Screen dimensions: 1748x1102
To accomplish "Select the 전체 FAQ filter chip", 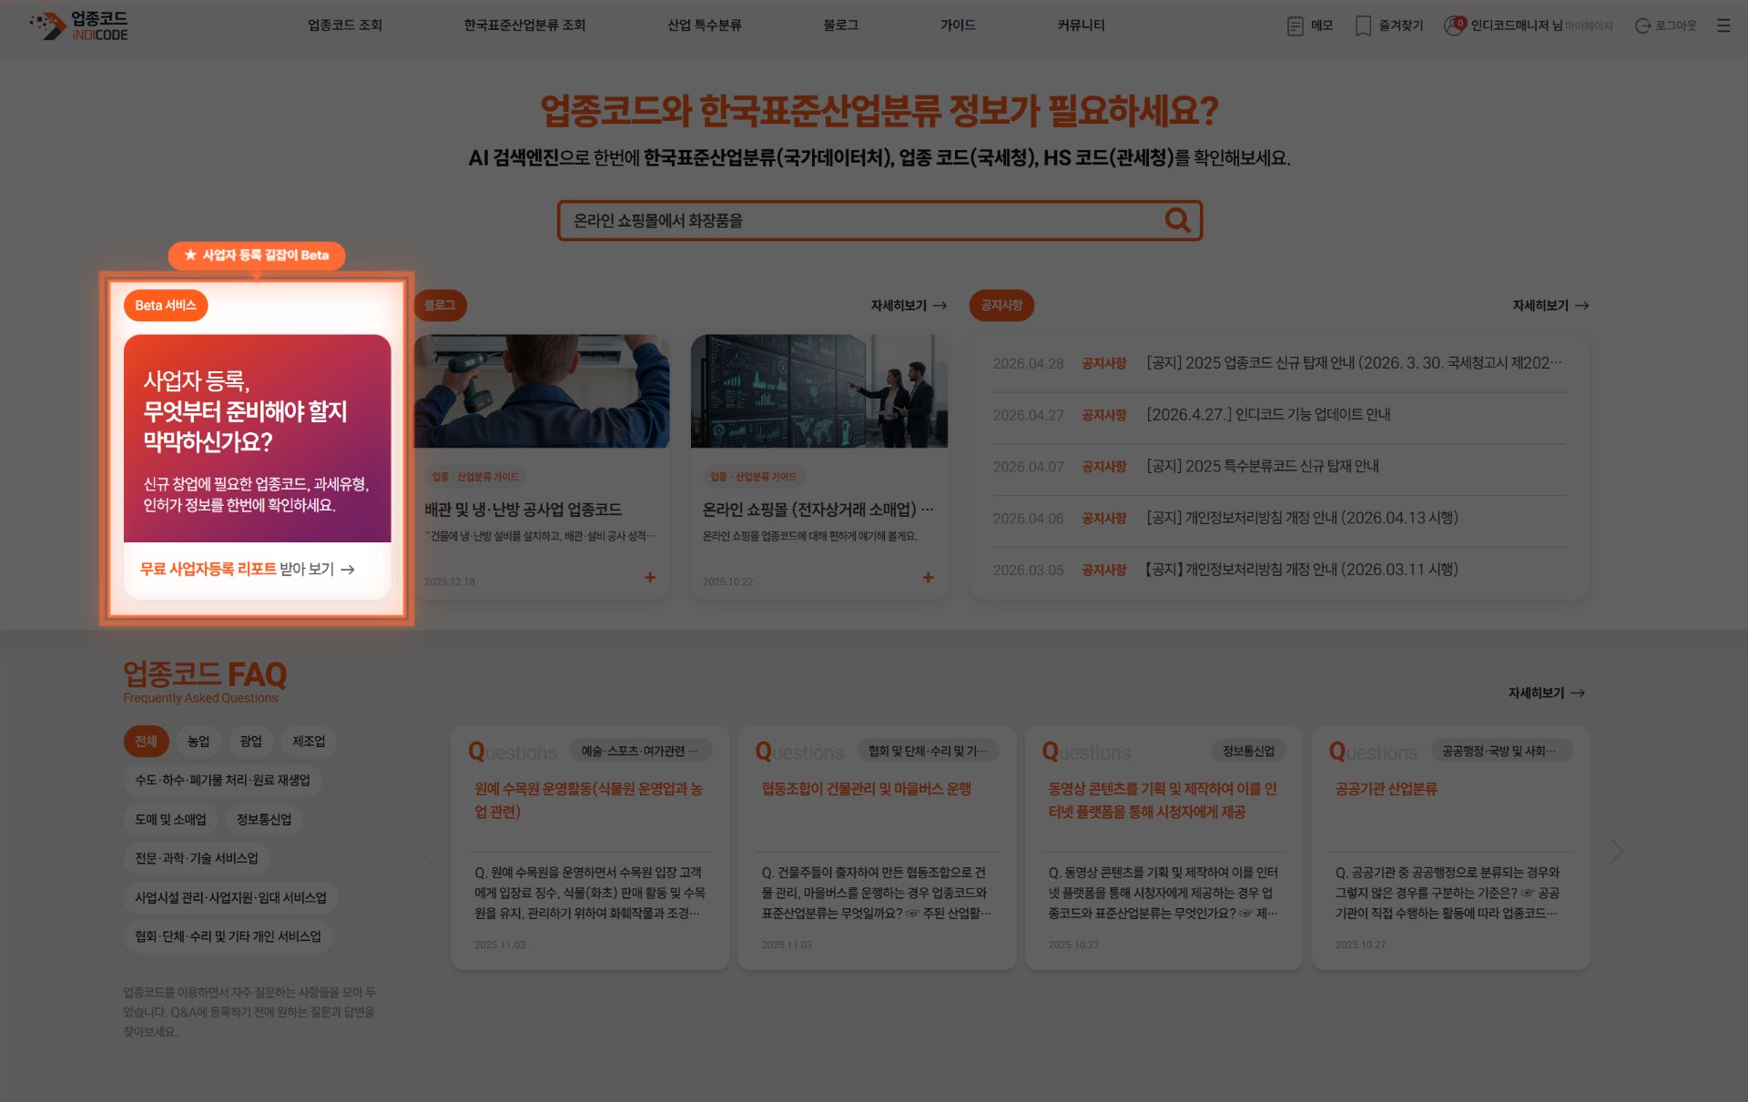I will click(146, 741).
